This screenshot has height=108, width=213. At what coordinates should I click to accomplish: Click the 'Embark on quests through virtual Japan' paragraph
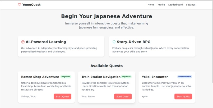tap(150, 50)
